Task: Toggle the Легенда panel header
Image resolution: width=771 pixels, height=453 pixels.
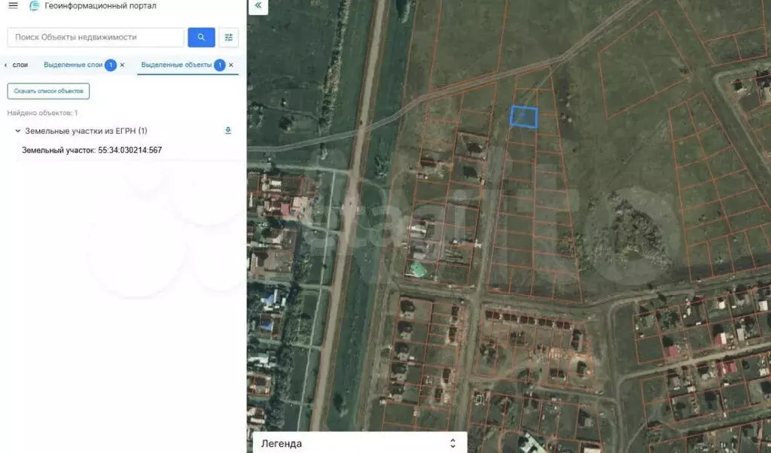Action: coord(354,443)
